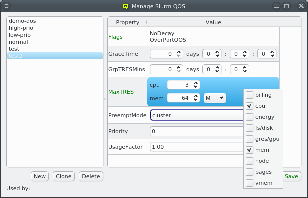Click the GraceTime seconds spinbox

click(267, 54)
